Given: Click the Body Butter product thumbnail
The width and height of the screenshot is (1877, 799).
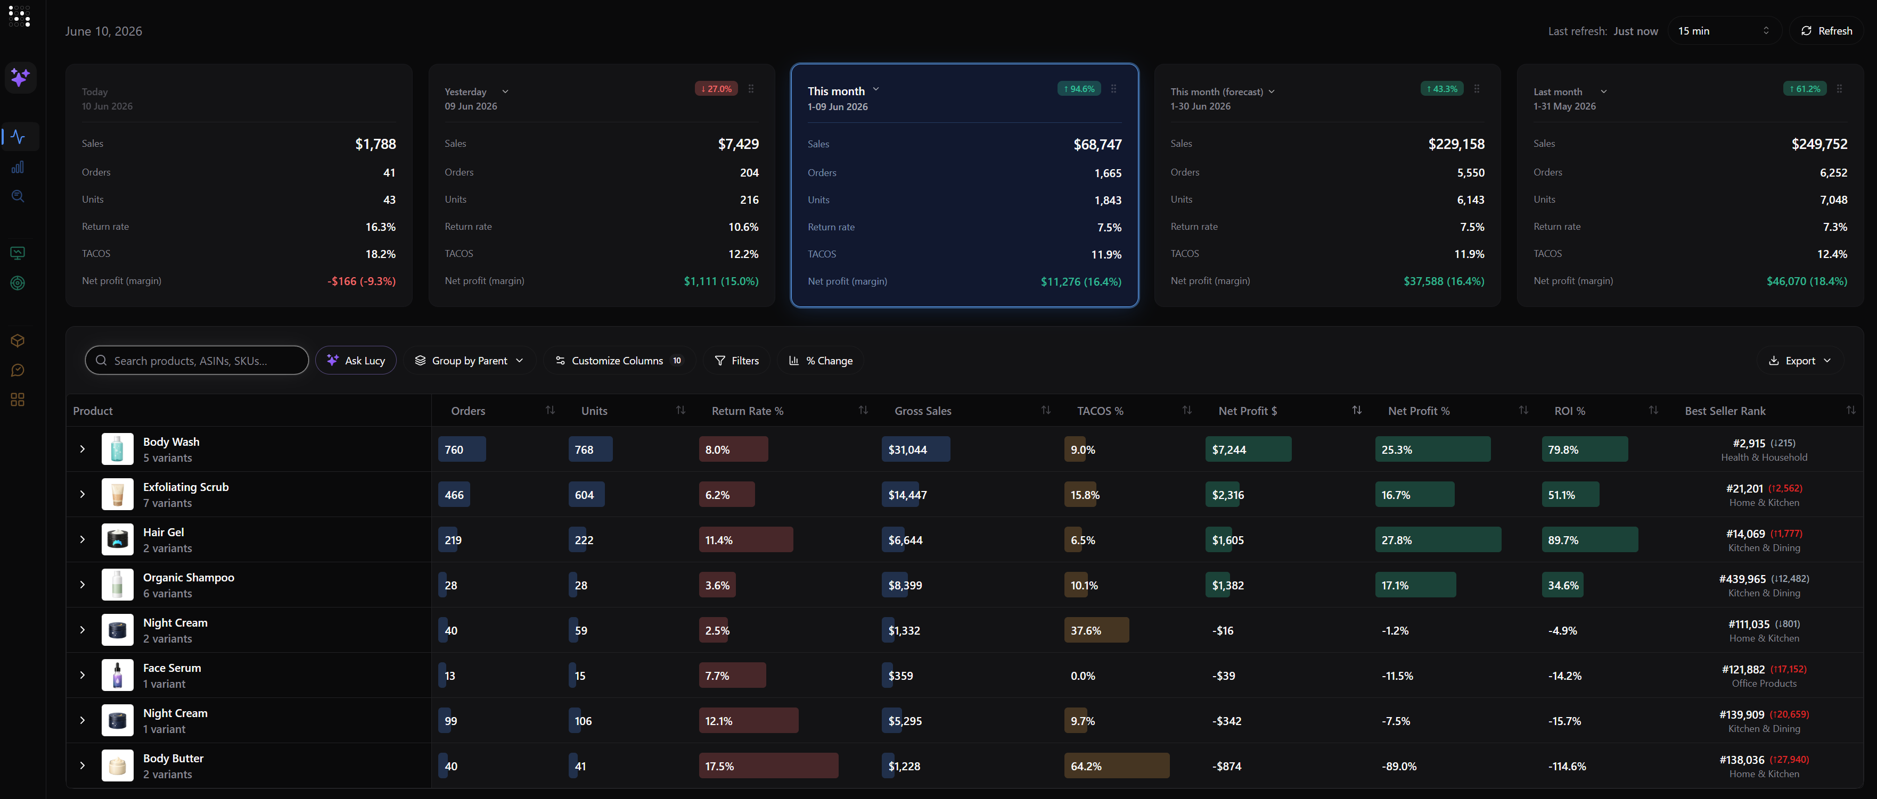Looking at the screenshot, I should click(x=117, y=765).
